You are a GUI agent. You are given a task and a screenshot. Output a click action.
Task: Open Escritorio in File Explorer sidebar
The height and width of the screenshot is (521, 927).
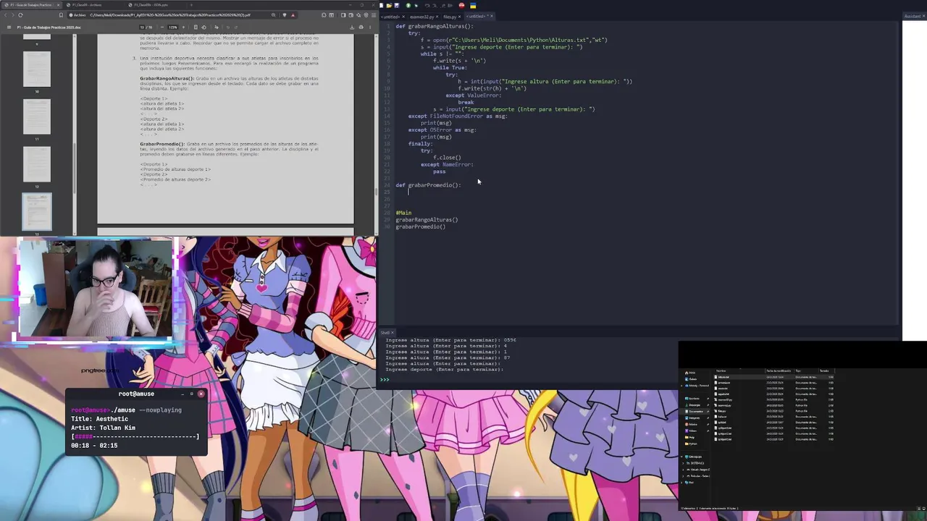(695, 399)
